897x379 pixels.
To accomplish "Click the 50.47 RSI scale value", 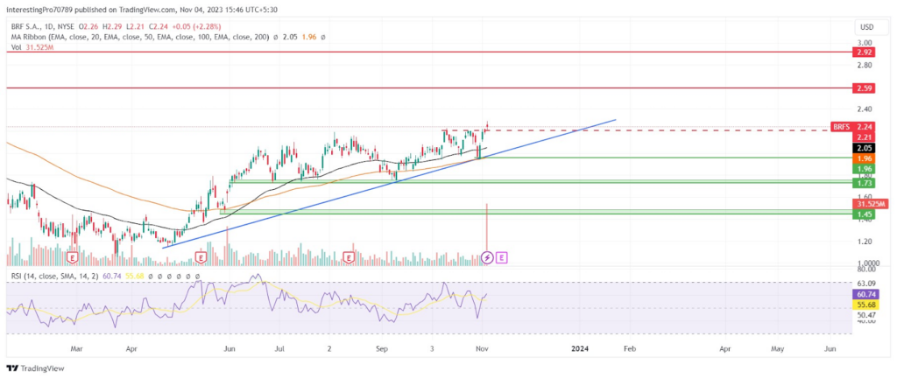I will click(865, 314).
